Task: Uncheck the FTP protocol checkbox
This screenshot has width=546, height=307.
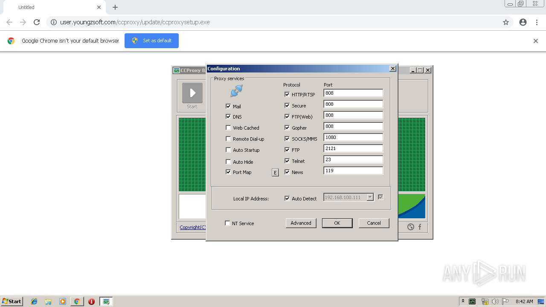Action: tap(287, 150)
